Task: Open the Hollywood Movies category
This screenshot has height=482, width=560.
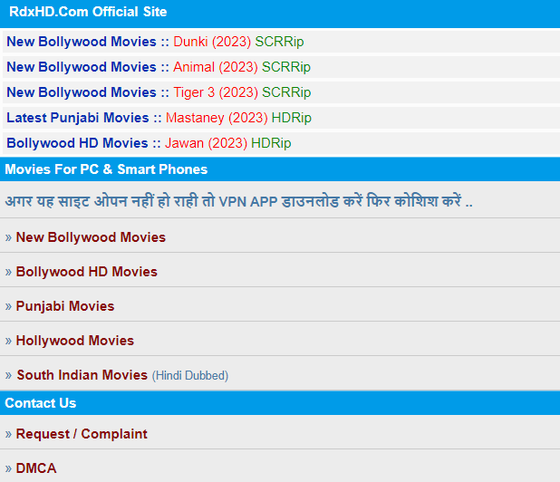Action: 75,341
